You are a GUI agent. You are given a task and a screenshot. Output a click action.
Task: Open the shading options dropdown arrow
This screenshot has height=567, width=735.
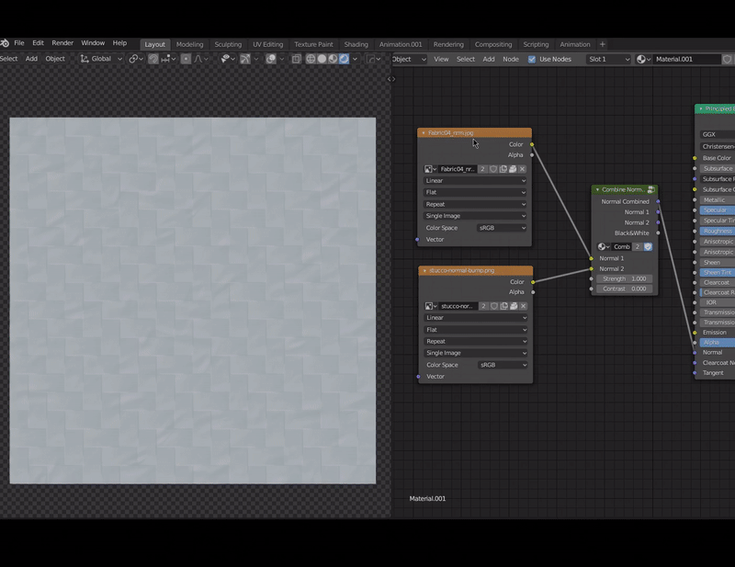point(355,59)
